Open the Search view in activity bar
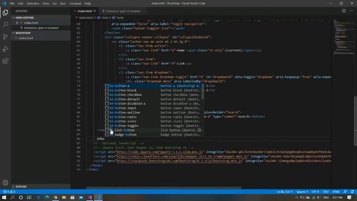Viewport: 357px width, 201px height. [x=5, y=25]
